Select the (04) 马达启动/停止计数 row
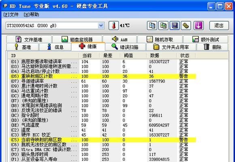Screen dimensions: 235x162 pos(103,71)
